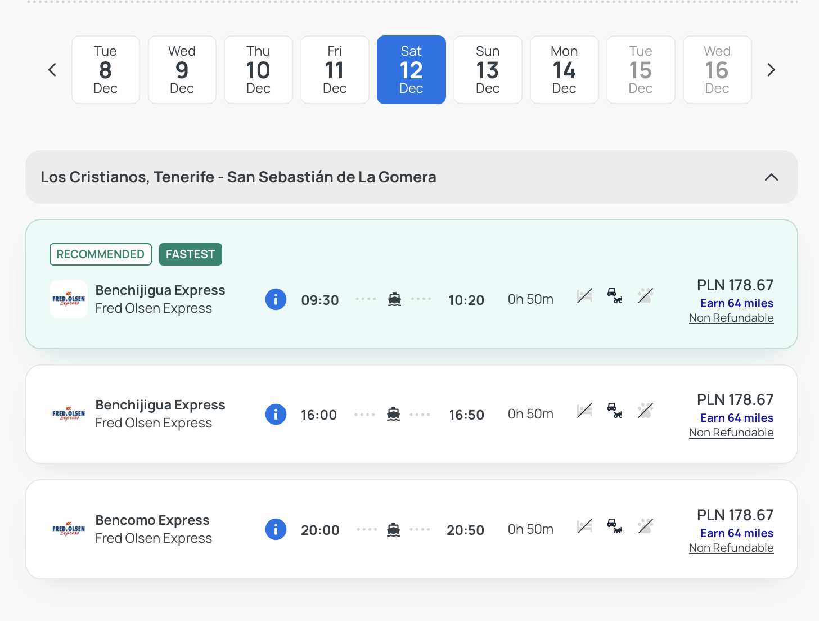Click no-cabin icon on 20:00 sailing

pos(584,526)
